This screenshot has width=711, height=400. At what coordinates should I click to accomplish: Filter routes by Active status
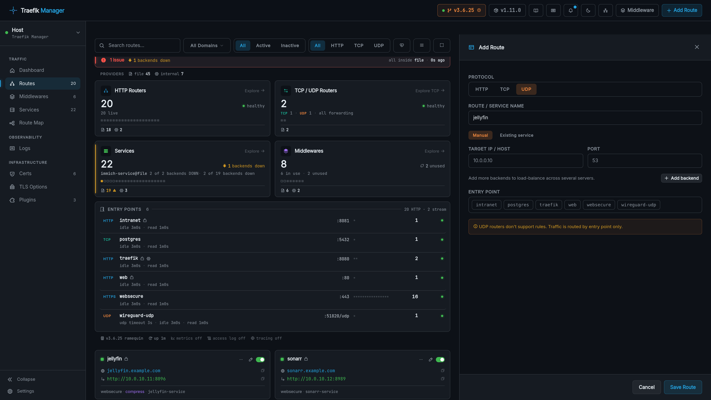[x=263, y=46]
